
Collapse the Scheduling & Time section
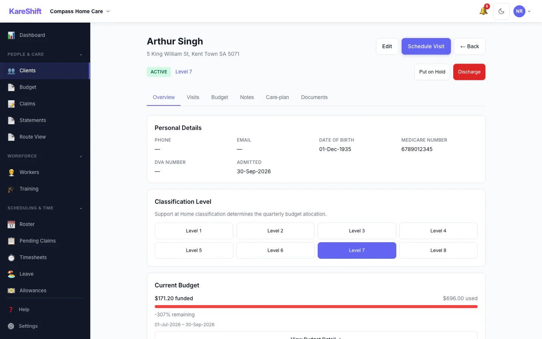[x=45, y=208]
